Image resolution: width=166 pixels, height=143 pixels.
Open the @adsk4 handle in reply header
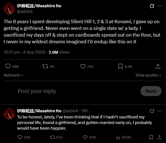tap(70, 111)
